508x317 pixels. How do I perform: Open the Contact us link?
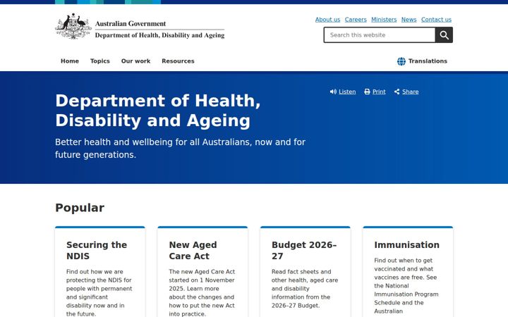pos(436,20)
